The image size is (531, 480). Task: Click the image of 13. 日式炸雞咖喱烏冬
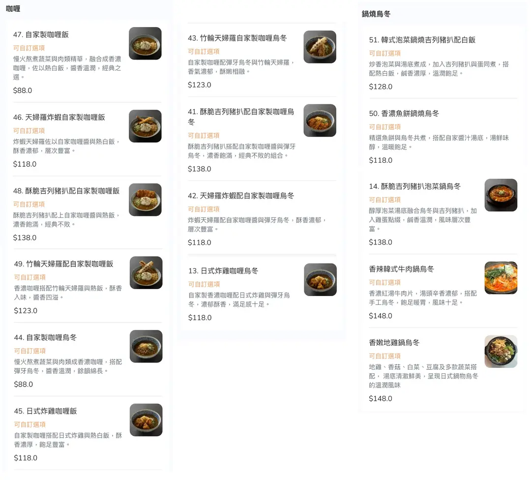click(x=320, y=279)
